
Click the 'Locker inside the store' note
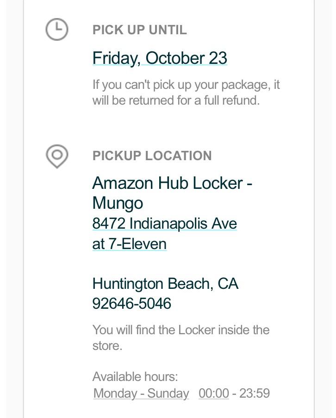click(181, 338)
